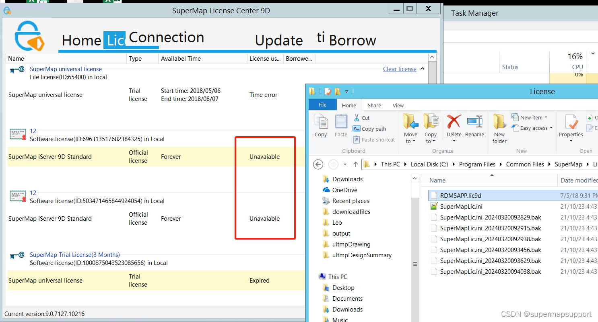Click Expired status of trial license row
This screenshot has height=322, width=598.
pyautogui.click(x=260, y=280)
